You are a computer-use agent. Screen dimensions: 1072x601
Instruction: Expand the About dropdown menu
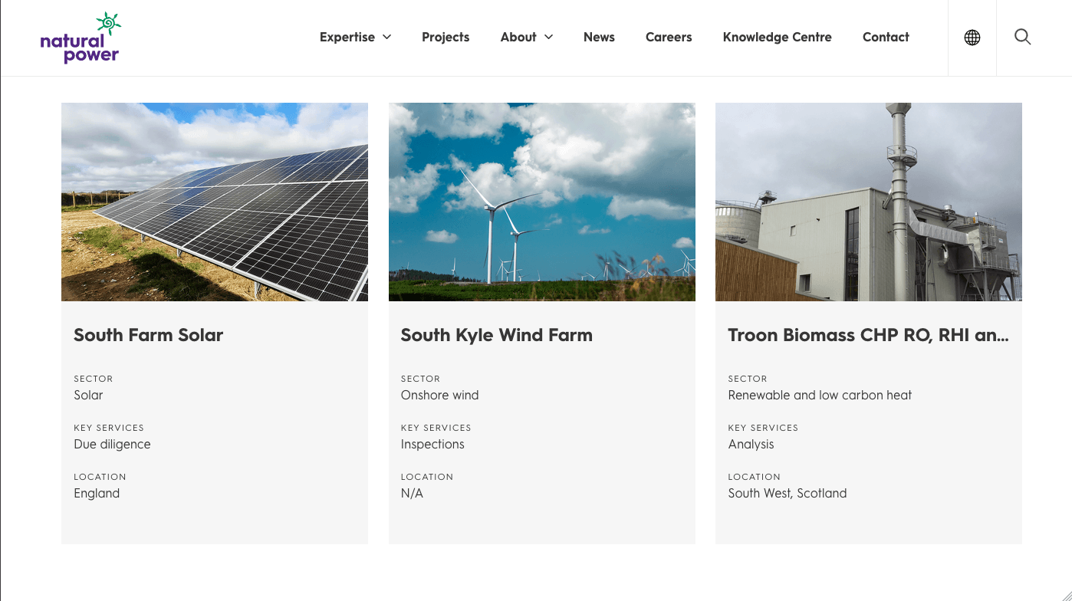(526, 37)
